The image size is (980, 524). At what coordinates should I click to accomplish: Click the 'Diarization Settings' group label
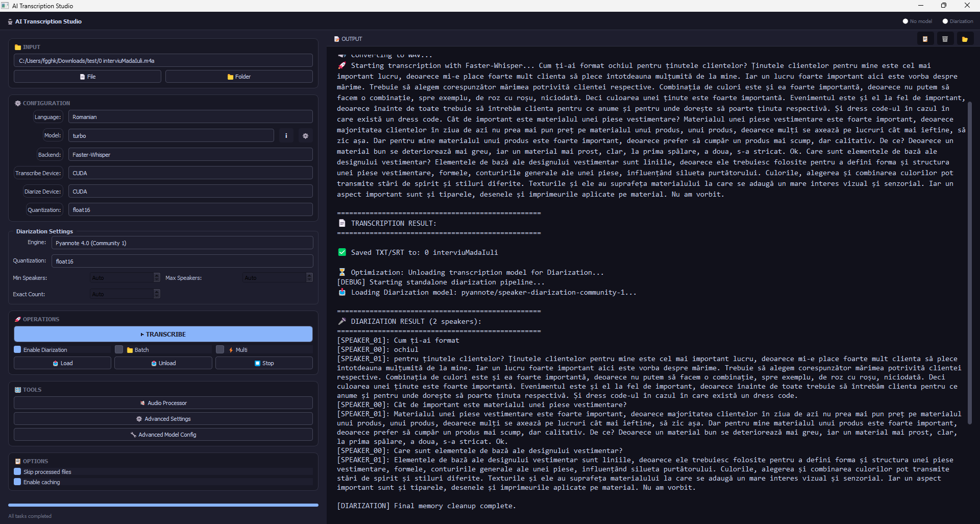point(44,231)
